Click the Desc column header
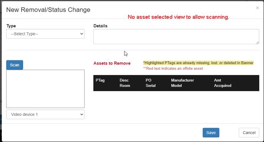The width and height of the screenshot is (264, 142). click(124, 80)
